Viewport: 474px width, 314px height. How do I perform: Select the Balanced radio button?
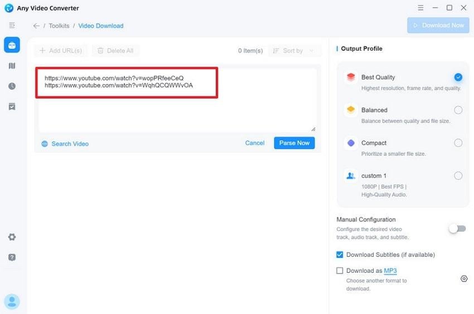(x=458, y=110)
